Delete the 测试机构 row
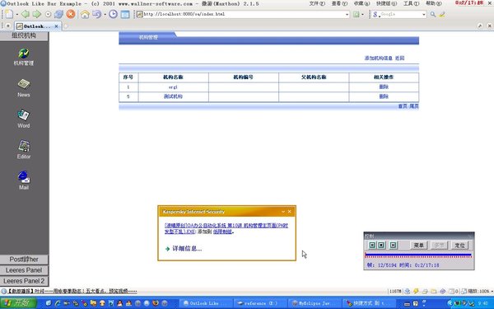Image resolution: width=494 pixels, height=309 pixels. 384,96
